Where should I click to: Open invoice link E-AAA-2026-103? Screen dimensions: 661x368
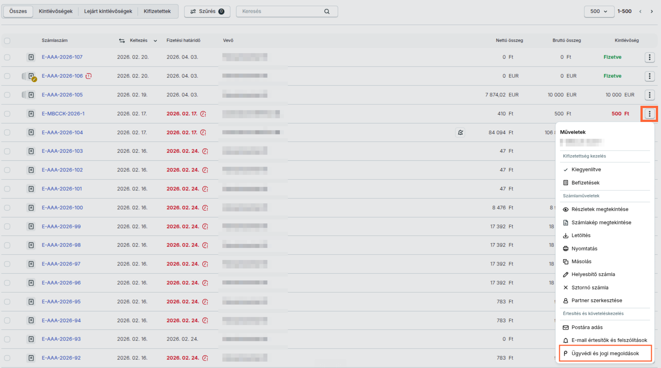[x=62, y=151]
